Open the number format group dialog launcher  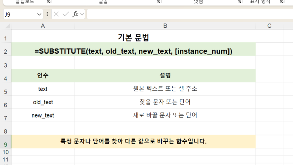click(282, 2)
